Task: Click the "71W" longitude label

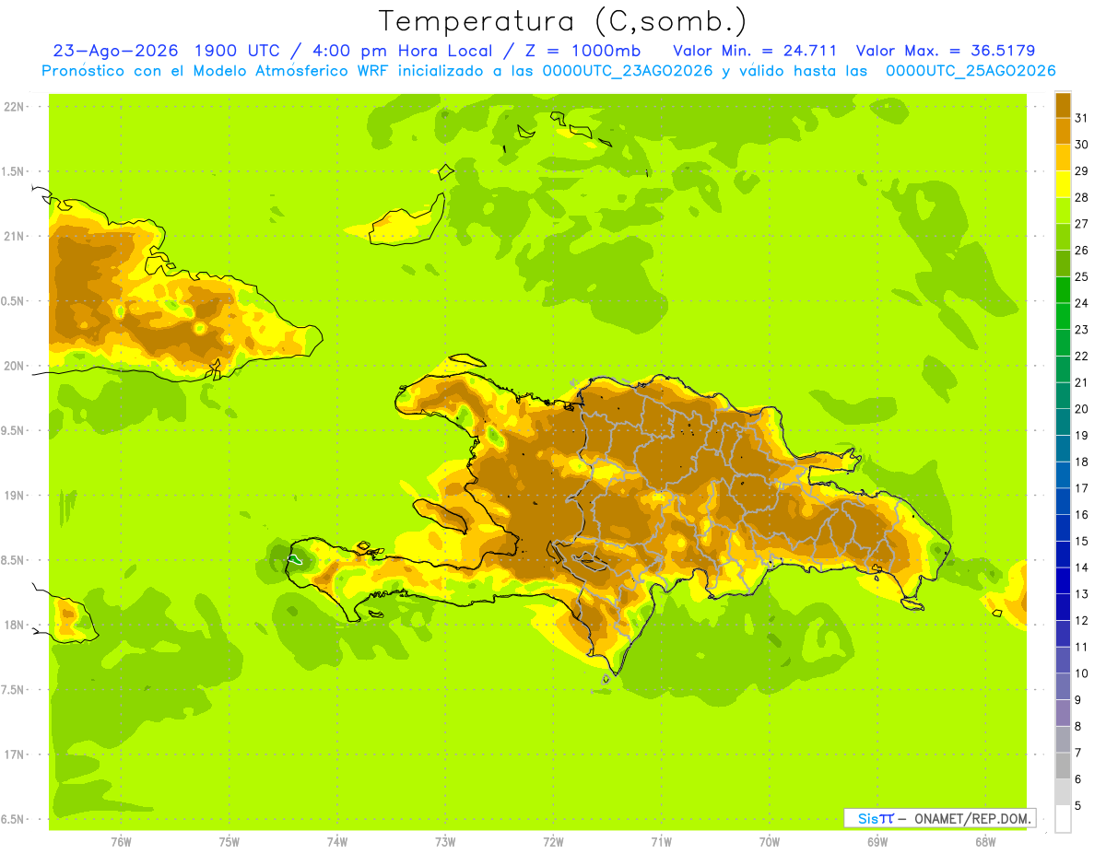Action: pos(661,842)
